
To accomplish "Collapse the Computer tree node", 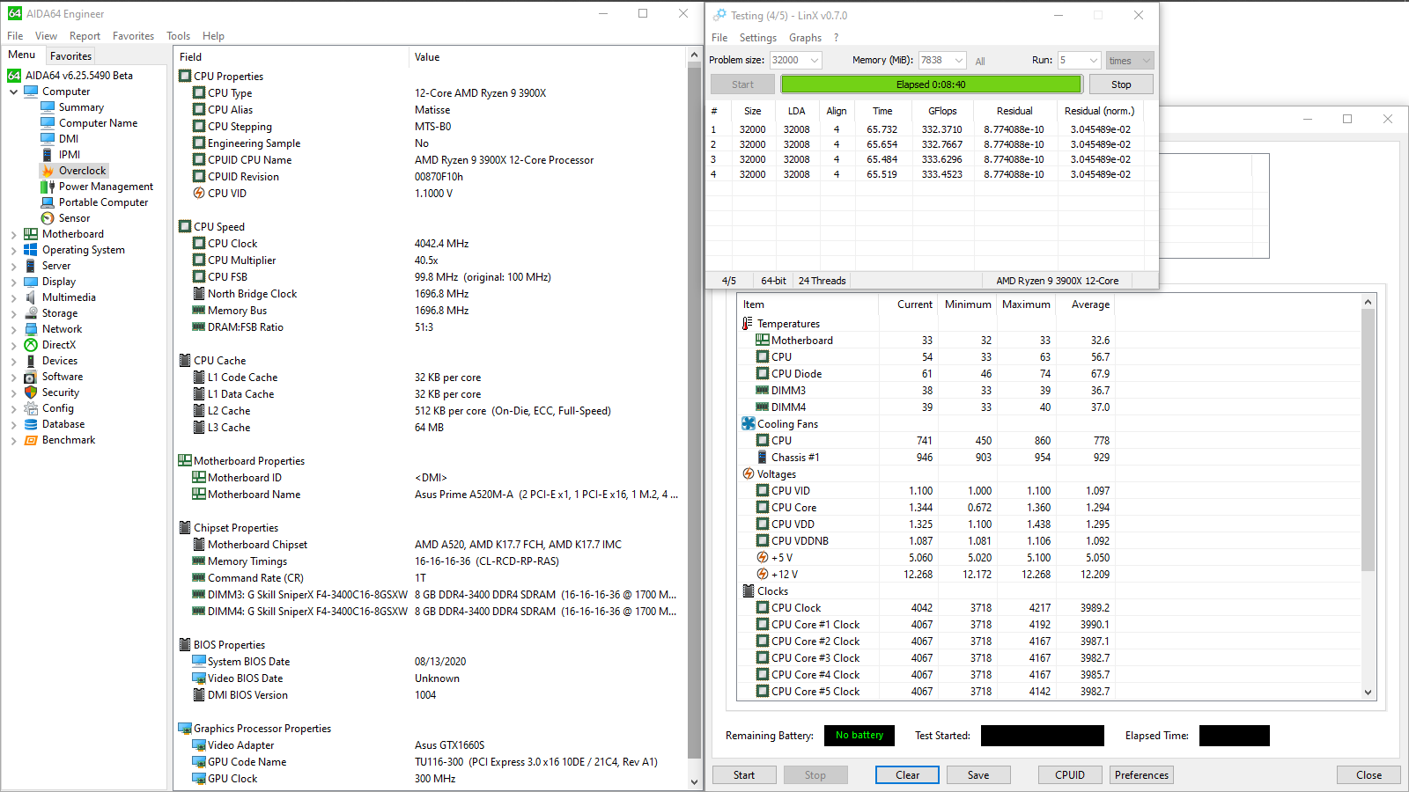I will [14, 92].
